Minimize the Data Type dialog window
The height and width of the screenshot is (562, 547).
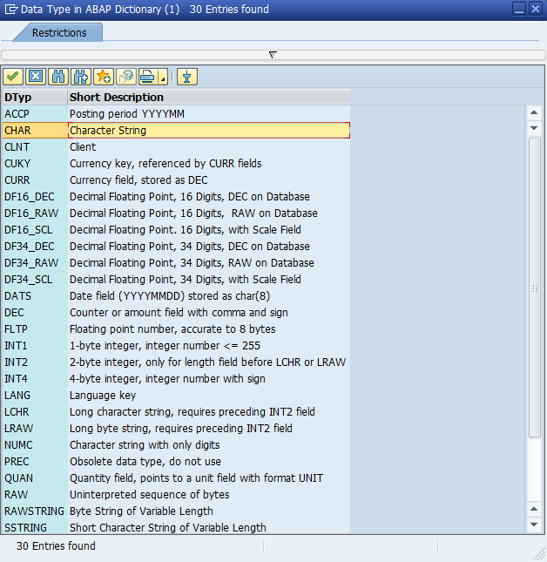[519, 9]
